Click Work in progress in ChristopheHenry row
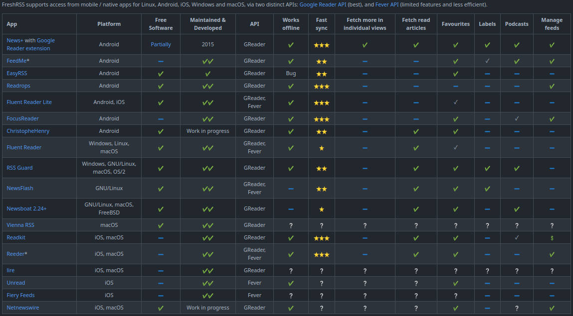Image resolution: width=573 pixels, height=316 pixels. (208, 131)
